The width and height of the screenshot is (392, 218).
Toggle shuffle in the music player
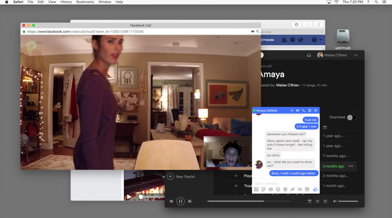pyautogui.click(x=317, y=202)
